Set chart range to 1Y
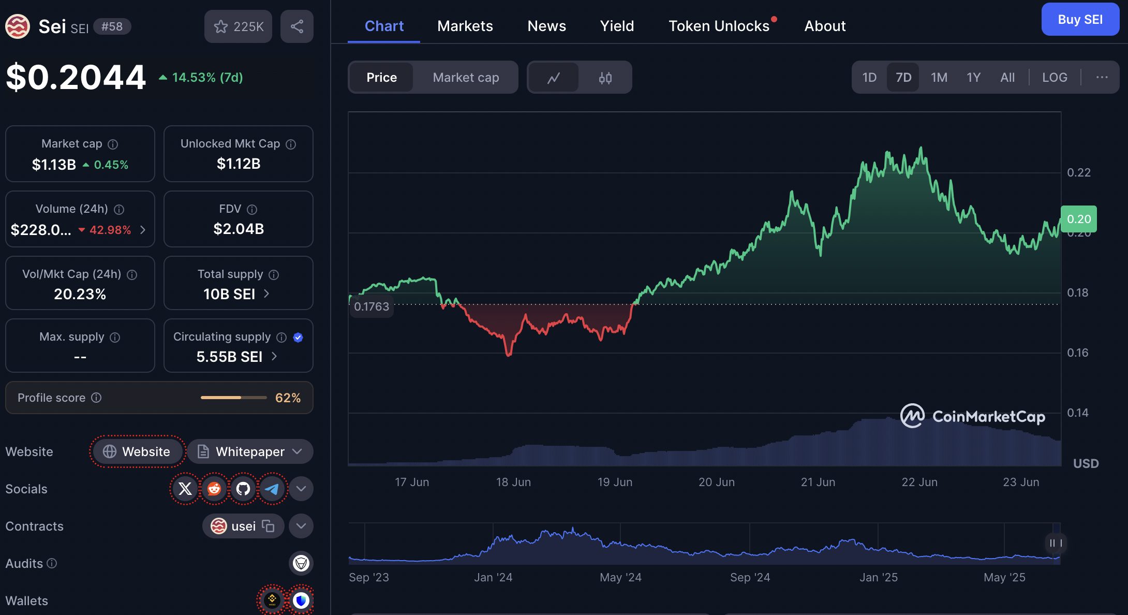The image size is (1128, 615). point(973,78)
